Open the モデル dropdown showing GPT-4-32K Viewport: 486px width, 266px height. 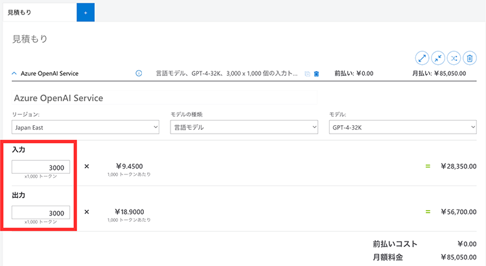(x=402, y=127)
